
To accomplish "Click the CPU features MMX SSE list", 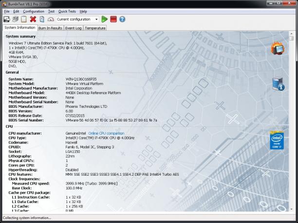I will 122,174.
